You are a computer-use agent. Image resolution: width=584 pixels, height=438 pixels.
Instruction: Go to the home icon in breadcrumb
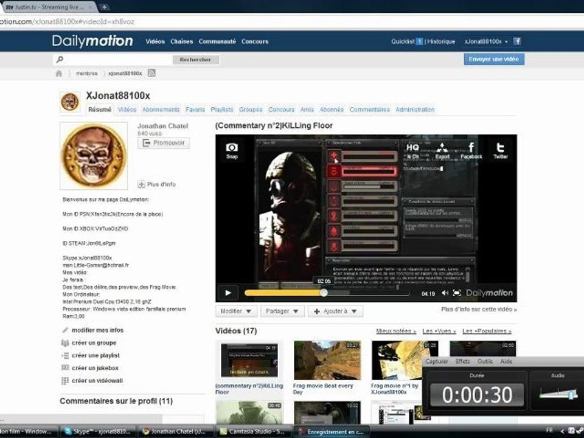pos(59,74)
